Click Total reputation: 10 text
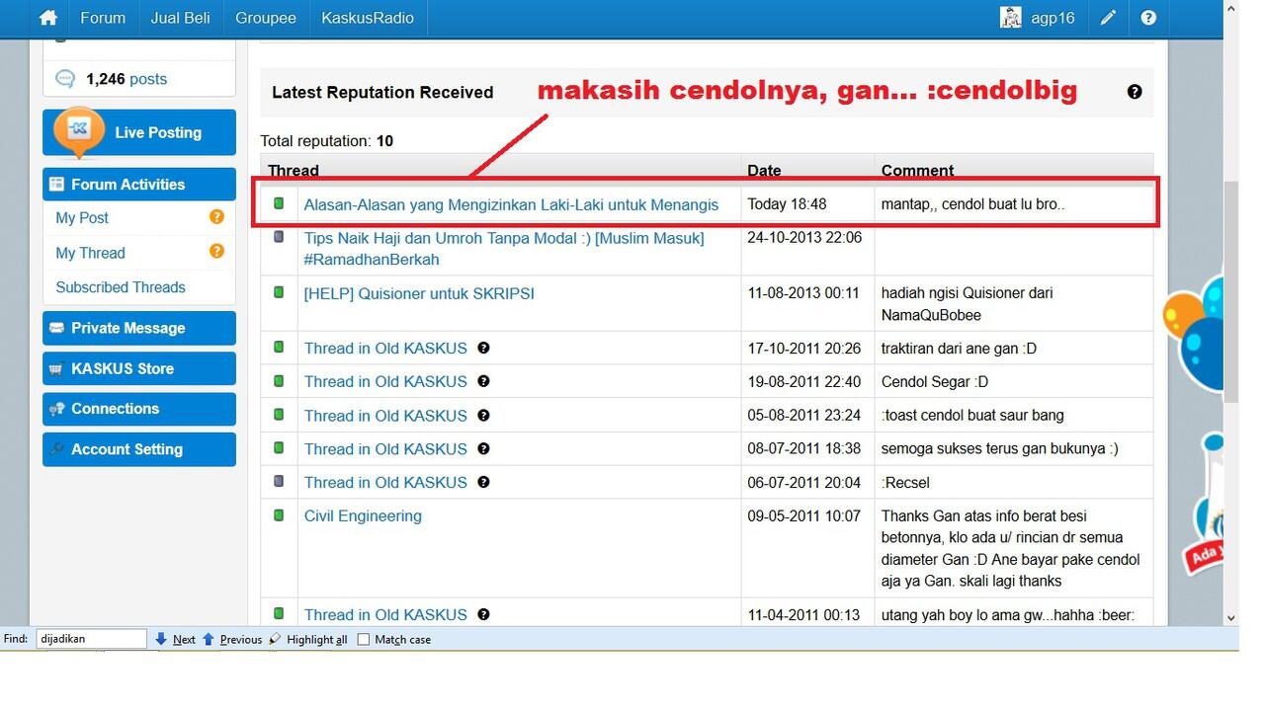The height and width of the screenshot is (711, 1265). click(327, 141)
